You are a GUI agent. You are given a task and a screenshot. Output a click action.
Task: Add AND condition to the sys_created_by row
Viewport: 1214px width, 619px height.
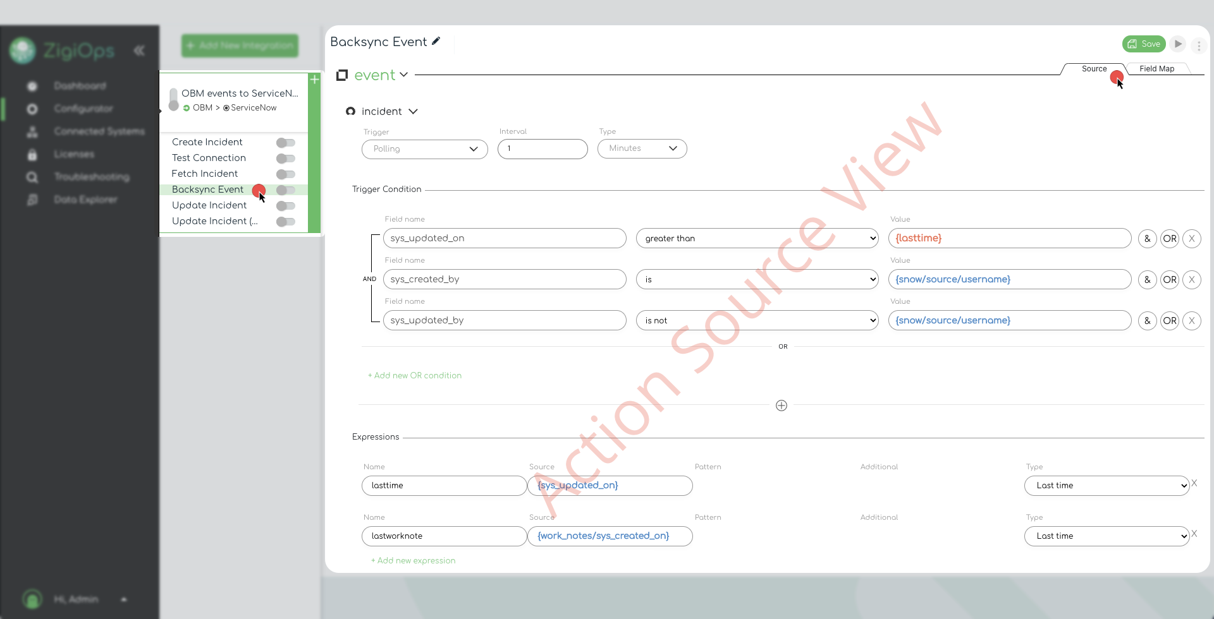point(1147,280)
